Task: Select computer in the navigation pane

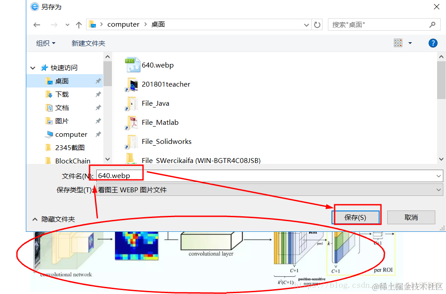Action: pyautogui.click(x=71, y=134)
